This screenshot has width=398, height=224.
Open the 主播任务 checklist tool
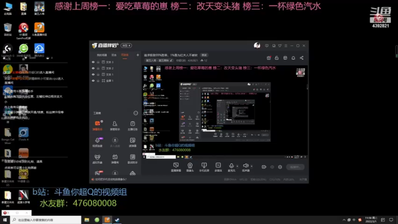click(132, 126)
